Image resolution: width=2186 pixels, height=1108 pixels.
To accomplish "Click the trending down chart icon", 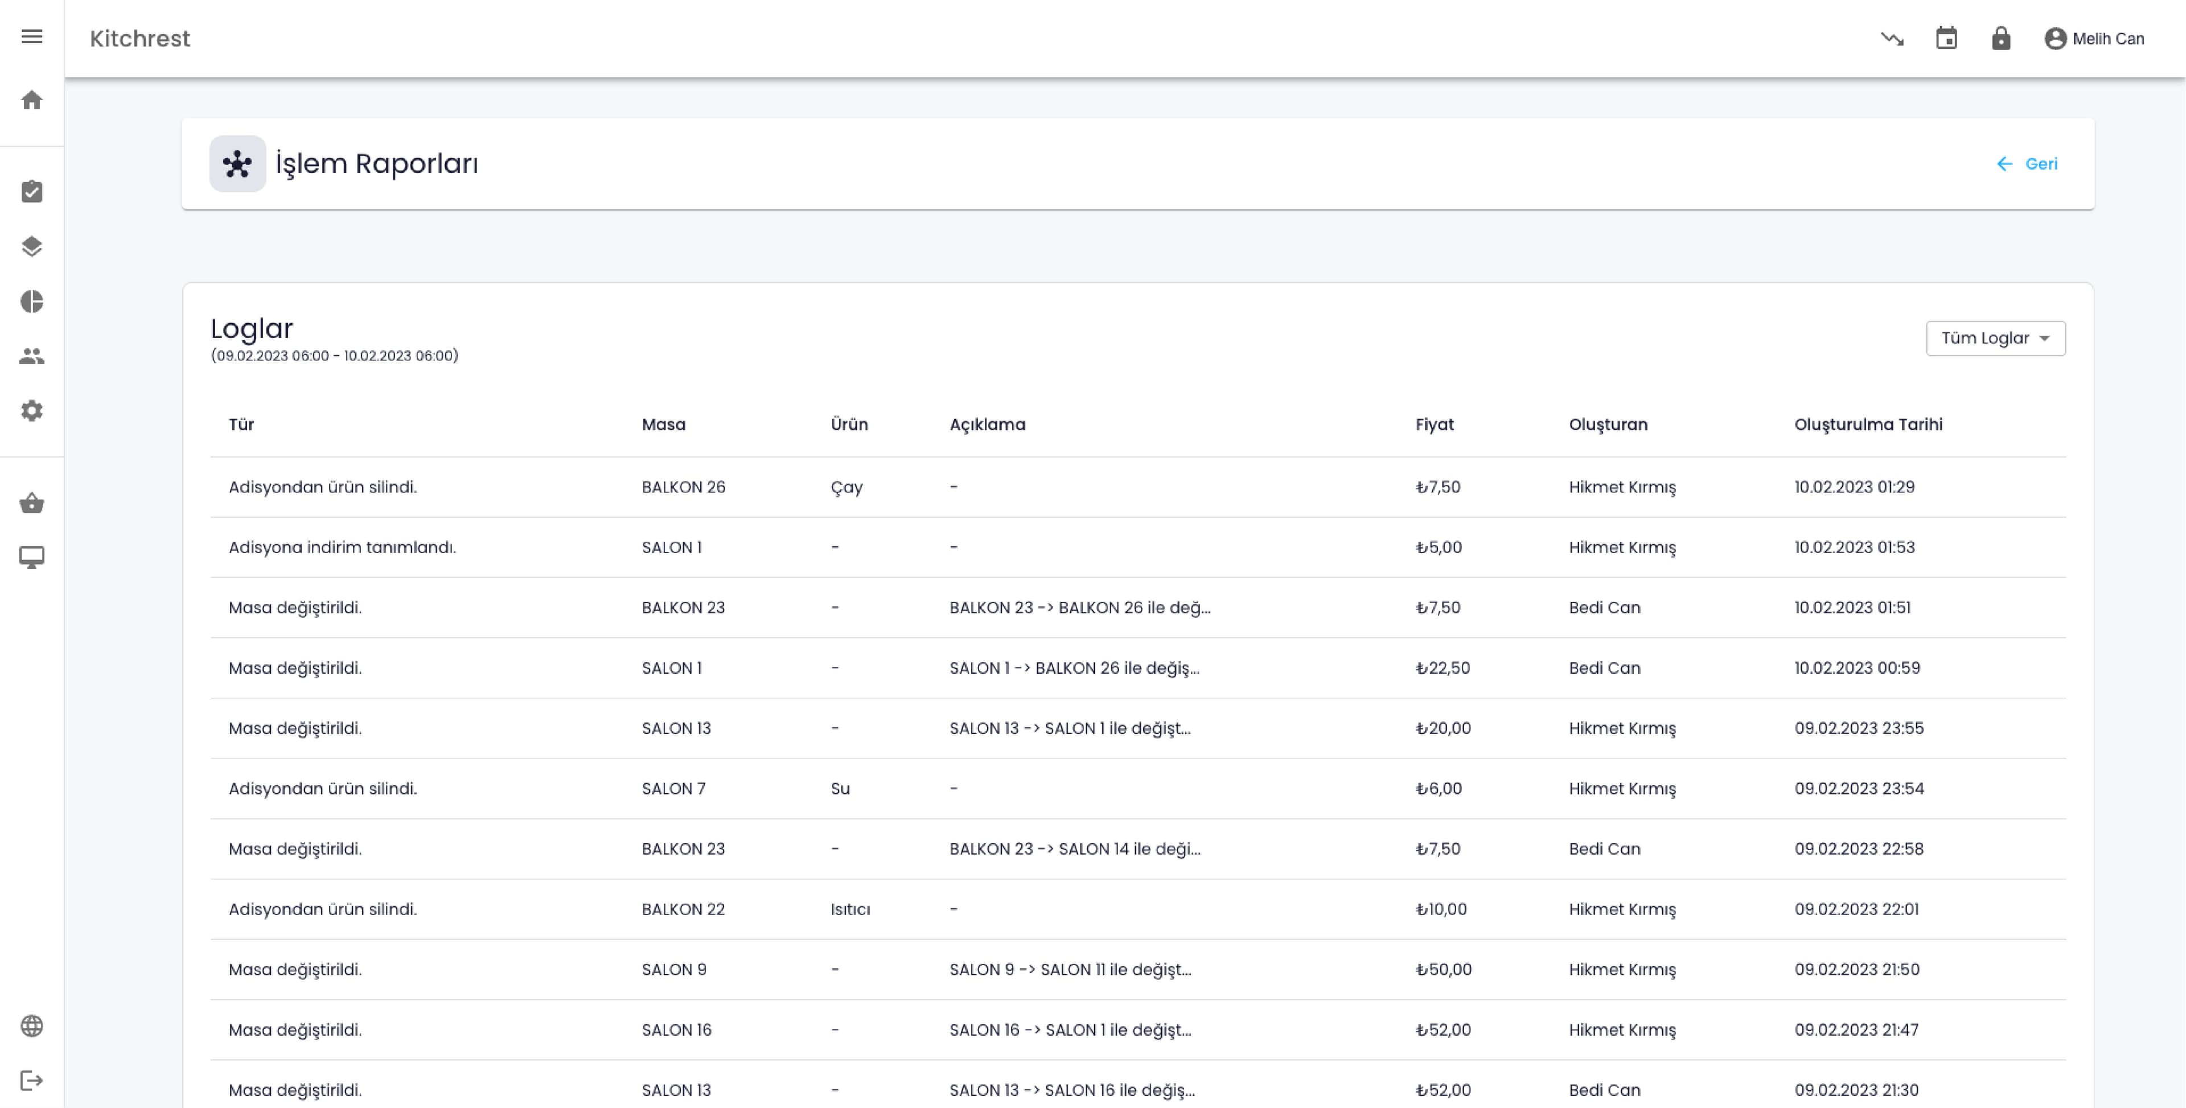I will pyautogui.click(x=1892, y=39).
